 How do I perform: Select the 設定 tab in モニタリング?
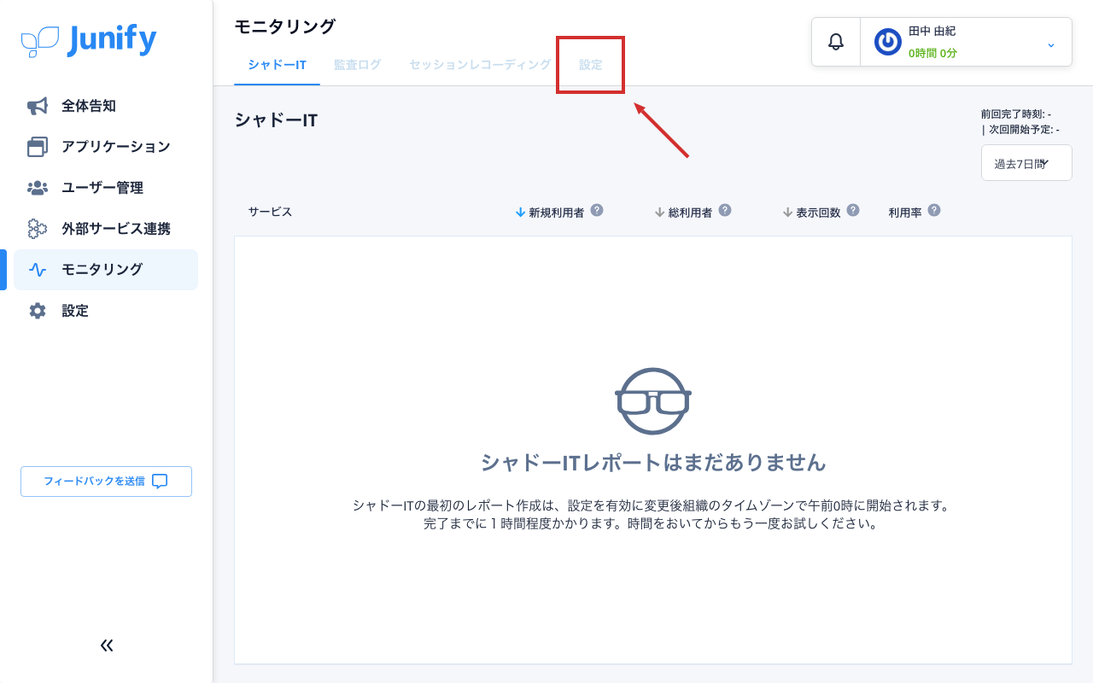[x=591, y=65]
